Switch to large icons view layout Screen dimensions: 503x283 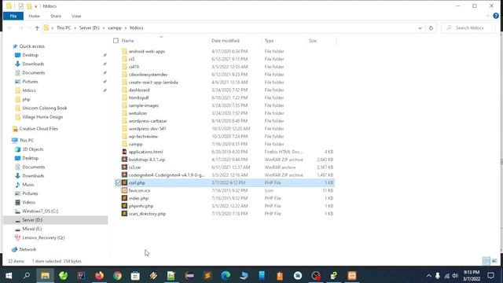click(x=494, y=261)
